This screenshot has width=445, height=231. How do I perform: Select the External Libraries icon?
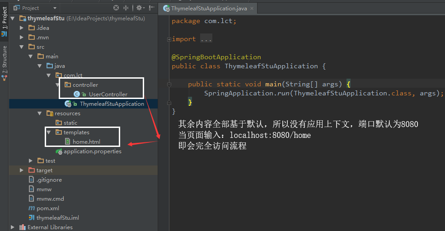23,227
